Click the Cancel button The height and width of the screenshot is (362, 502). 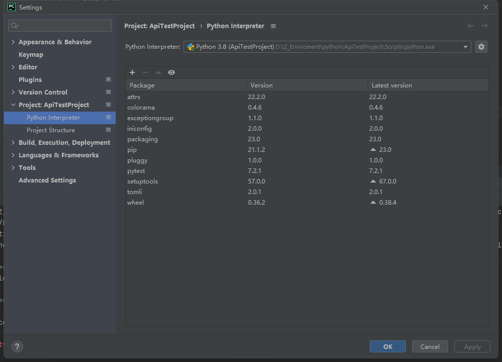(430, 346)
